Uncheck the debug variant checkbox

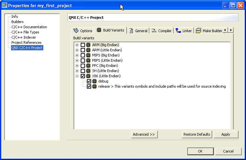click(x=89, y=81)
